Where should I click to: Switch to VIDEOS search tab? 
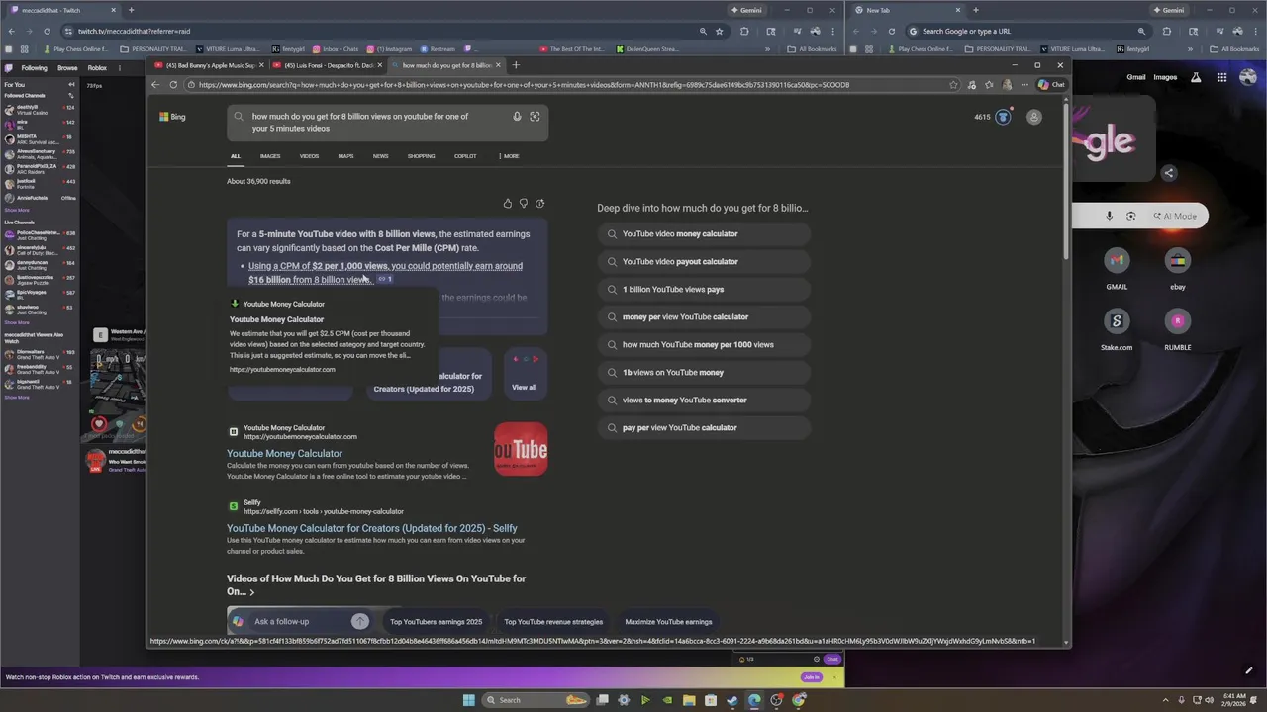tap(309, 156)
